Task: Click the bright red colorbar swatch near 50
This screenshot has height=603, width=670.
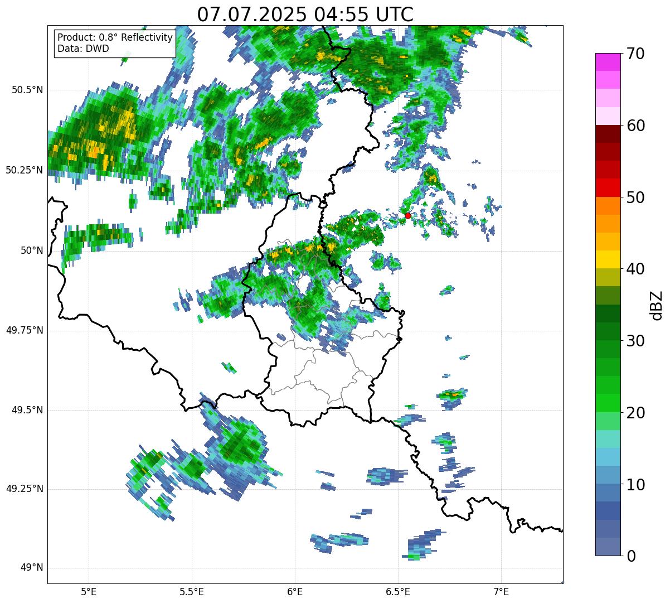Action: pyautogui.click(x=608, y=188)
